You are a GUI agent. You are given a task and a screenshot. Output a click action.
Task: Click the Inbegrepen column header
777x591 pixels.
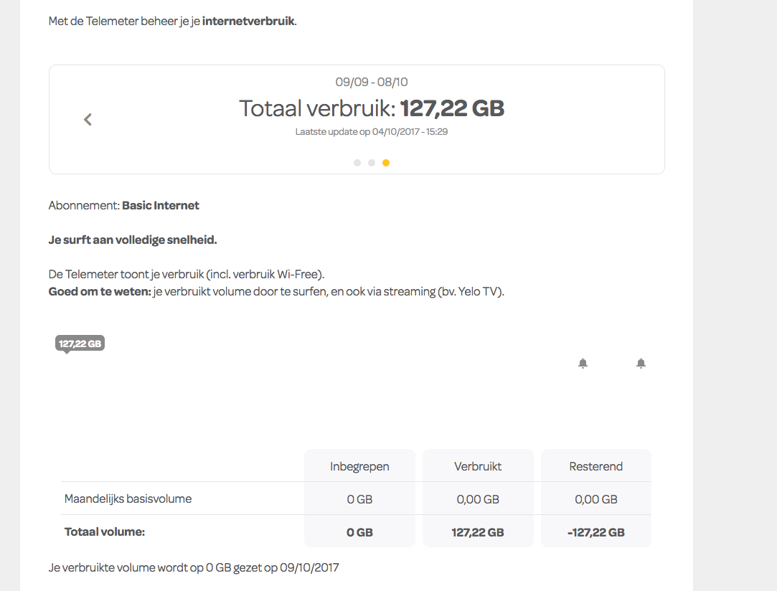[x=359, y=466]
